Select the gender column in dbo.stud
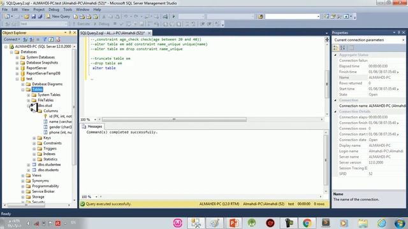This screenshot has height=229, width=408. [x=60, y=127]
